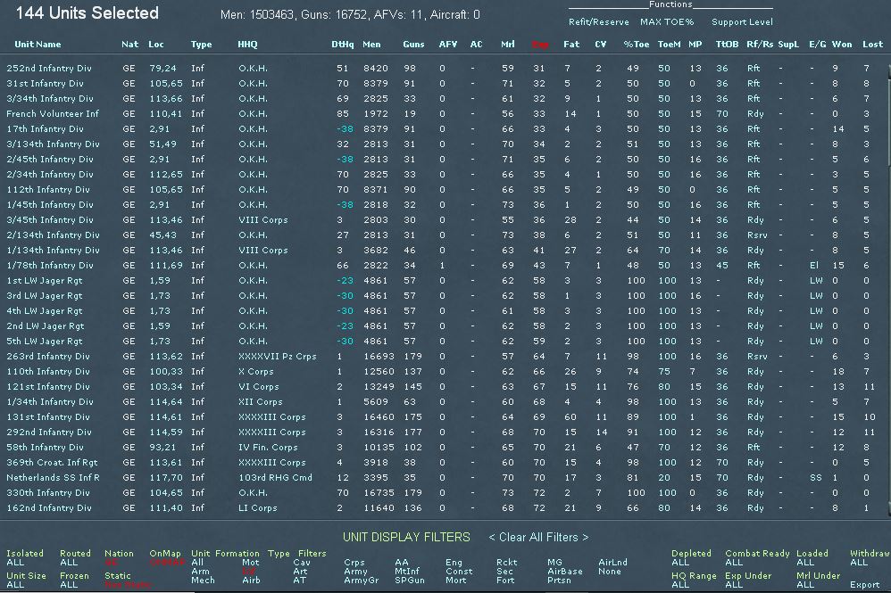This screenshot has width=891, height=593.
Task: Click the Export button
Action: click(x=865, y=584)
